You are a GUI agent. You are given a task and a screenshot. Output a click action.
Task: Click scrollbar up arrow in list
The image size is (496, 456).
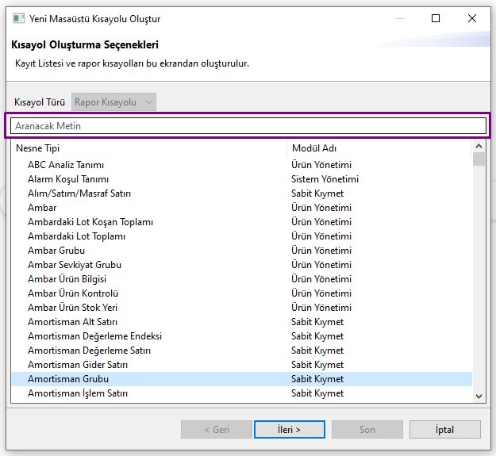pos(479,147)
